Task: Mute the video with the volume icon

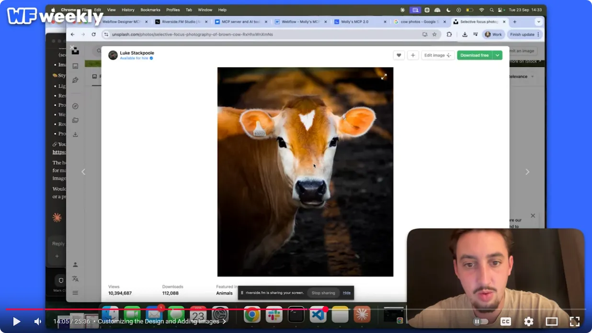Action: 38,322
